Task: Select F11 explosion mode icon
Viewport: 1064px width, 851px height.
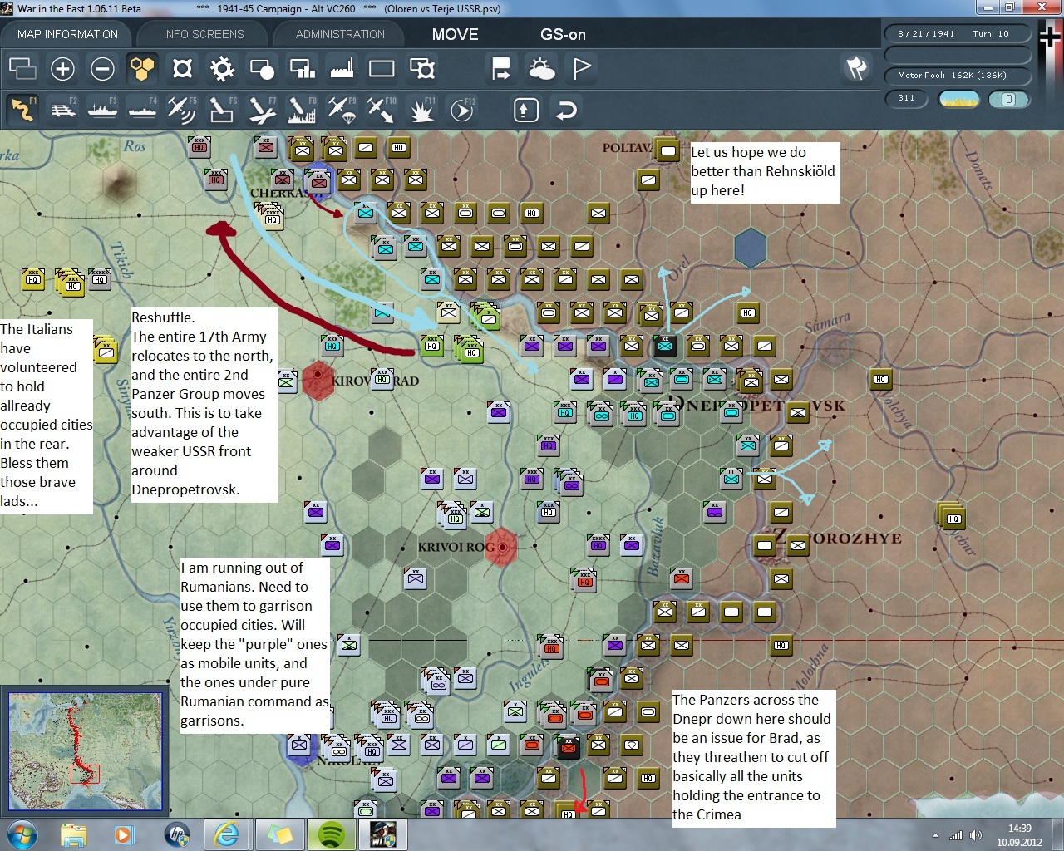Action: coord(421,109)
